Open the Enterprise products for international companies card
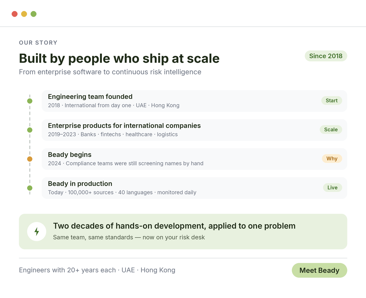Screen dimensions: 366x298 coord(194,130)
